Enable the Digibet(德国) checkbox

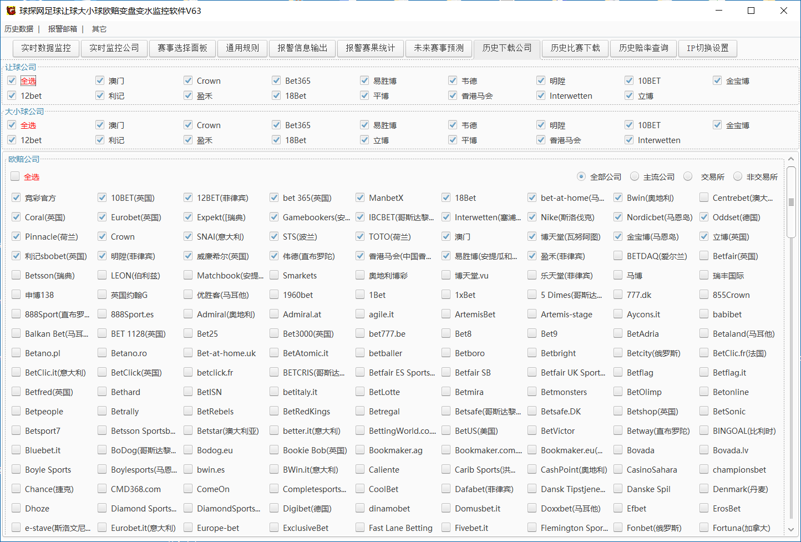click(x=274, y=508)
